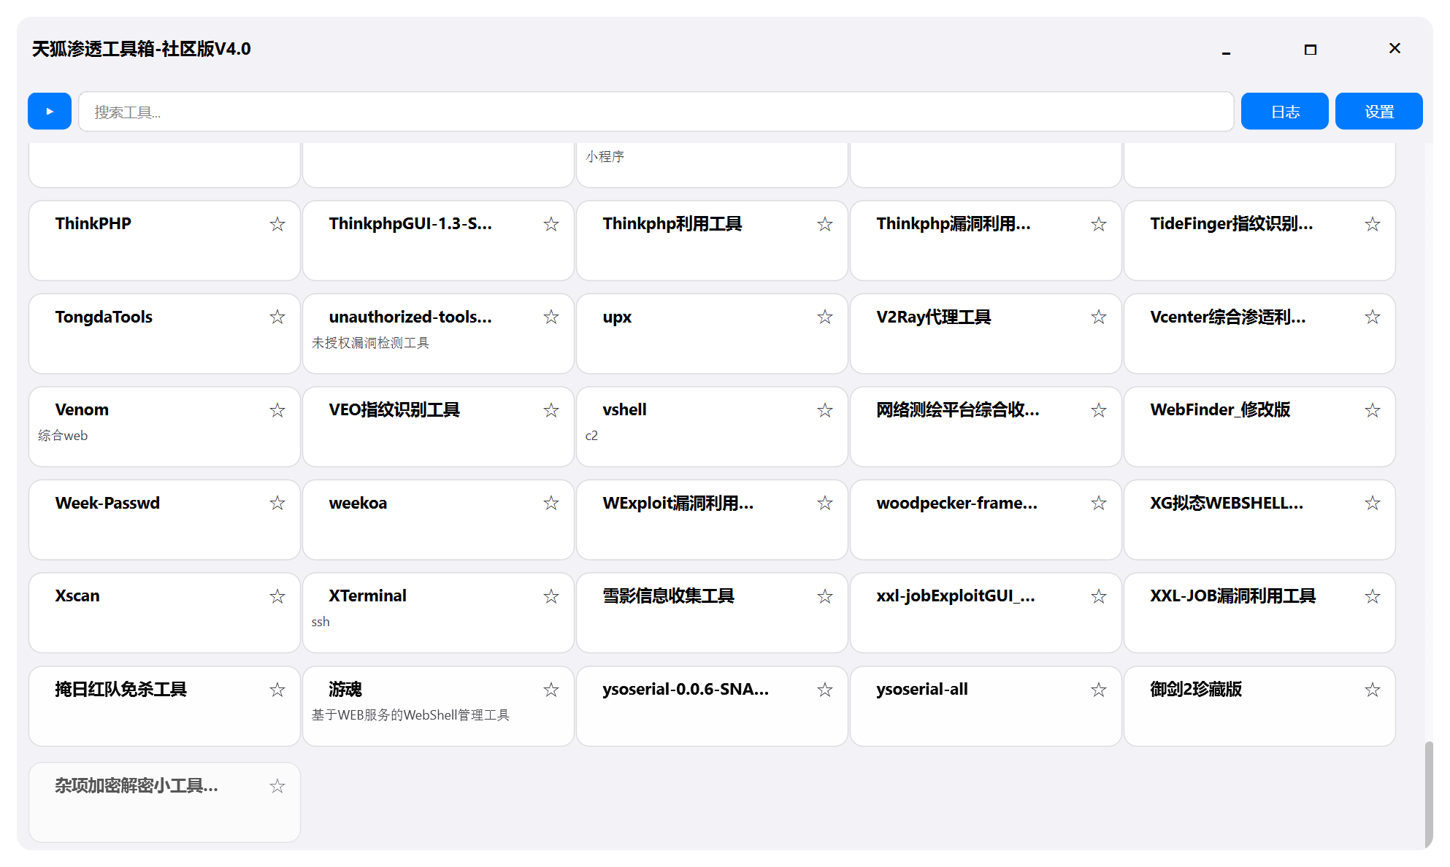Open the 游魂 tool

click(x=439, y=706)
